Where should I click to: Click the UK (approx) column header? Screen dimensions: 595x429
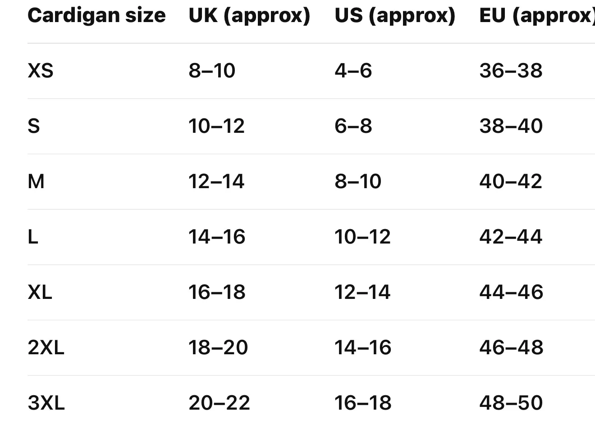click(x=249, y=16)
